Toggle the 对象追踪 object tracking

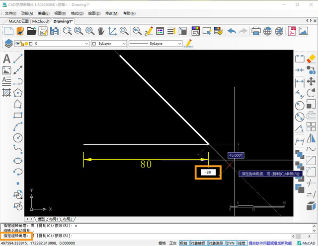(x=216, y=243)
